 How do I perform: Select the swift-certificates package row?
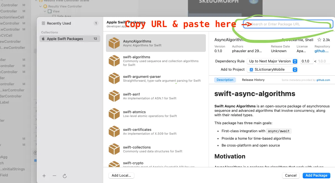point(156,131)
